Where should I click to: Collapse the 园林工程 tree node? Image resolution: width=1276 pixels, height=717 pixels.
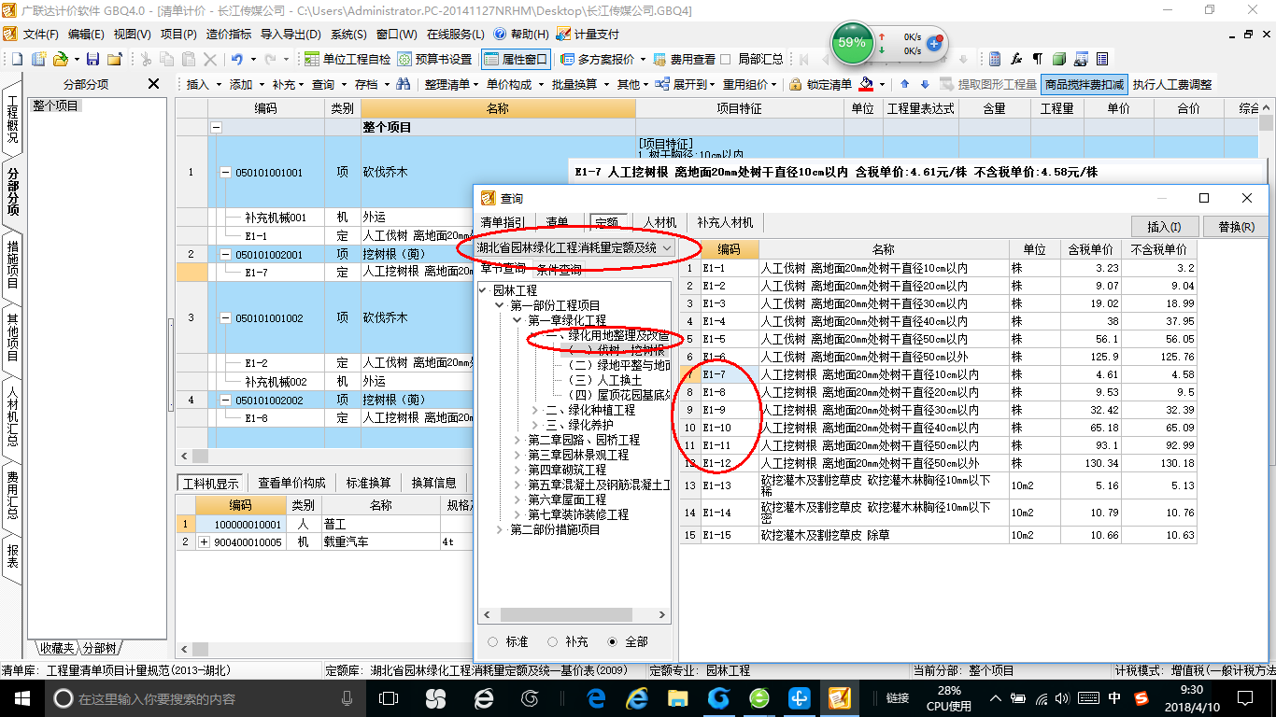(483, 290)
